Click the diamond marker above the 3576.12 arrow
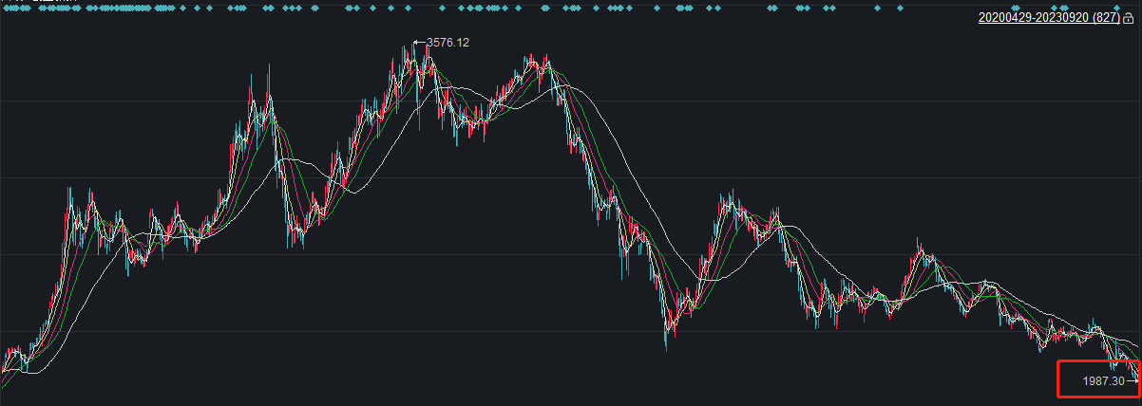Viewport: 1142px width, 406px height. [409, 8]
